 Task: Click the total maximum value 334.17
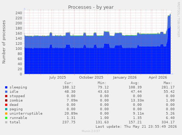click(168, 122)
